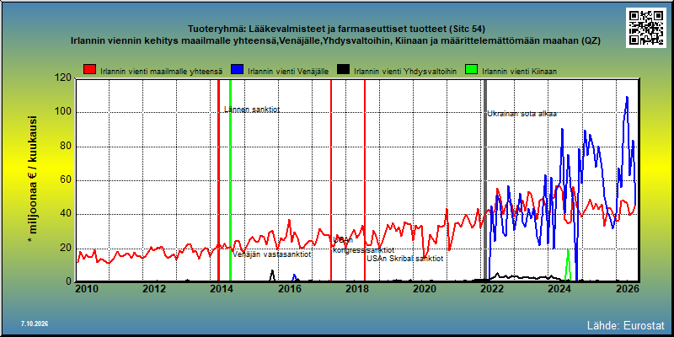The image size is (674, 337).
Task: Click the x-axis year 2012
Action: click(x=154, y=288)
